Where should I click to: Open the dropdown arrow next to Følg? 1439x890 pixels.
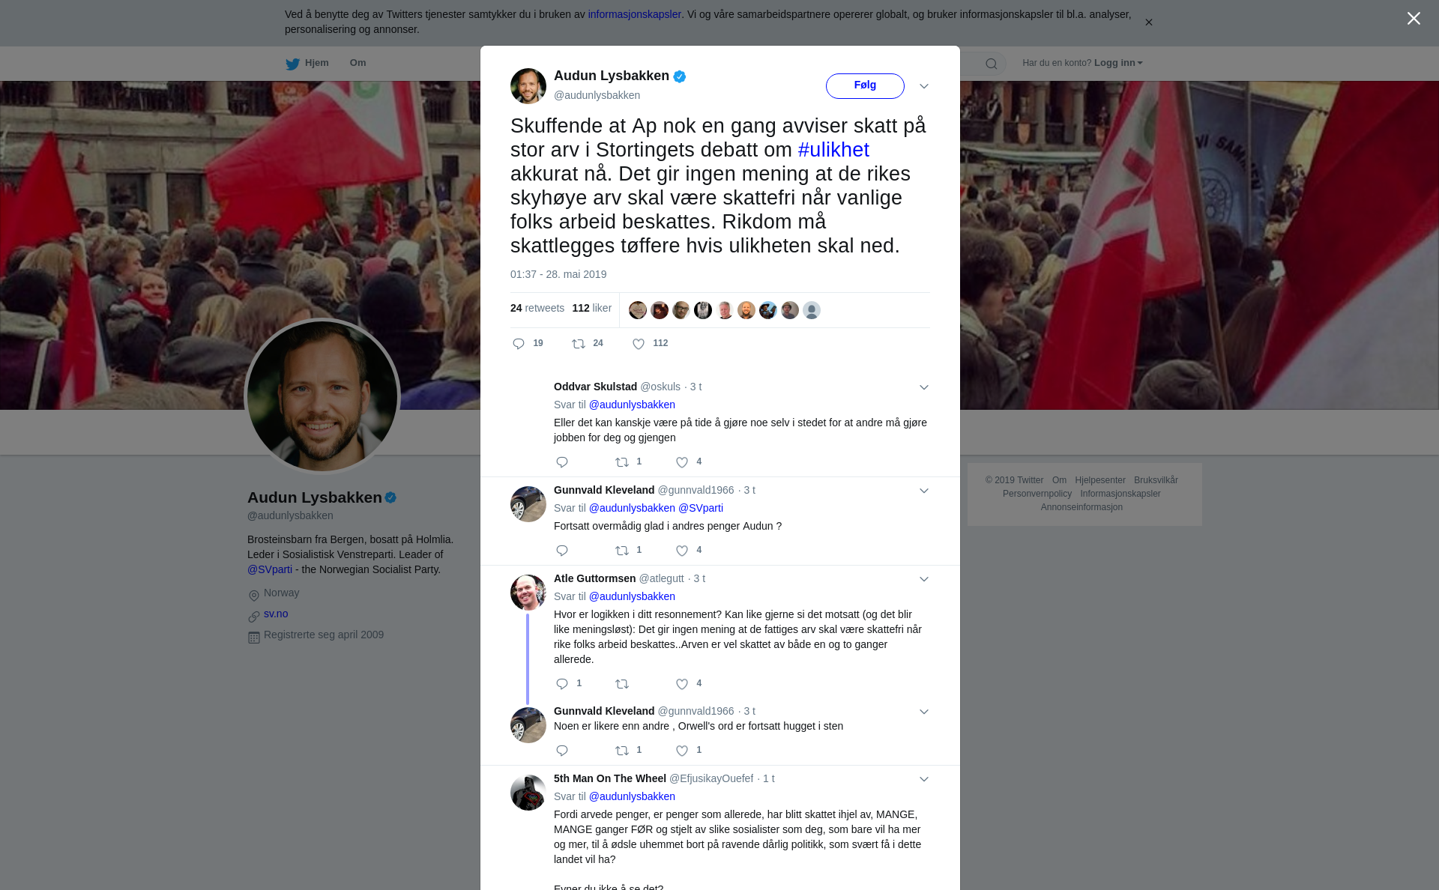924,86
